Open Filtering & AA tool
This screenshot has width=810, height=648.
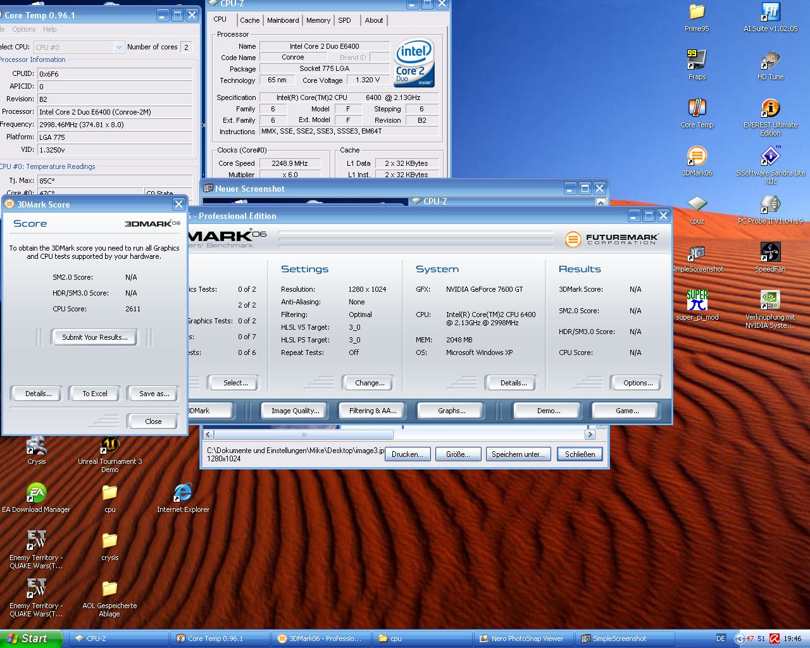coord(373,411)
